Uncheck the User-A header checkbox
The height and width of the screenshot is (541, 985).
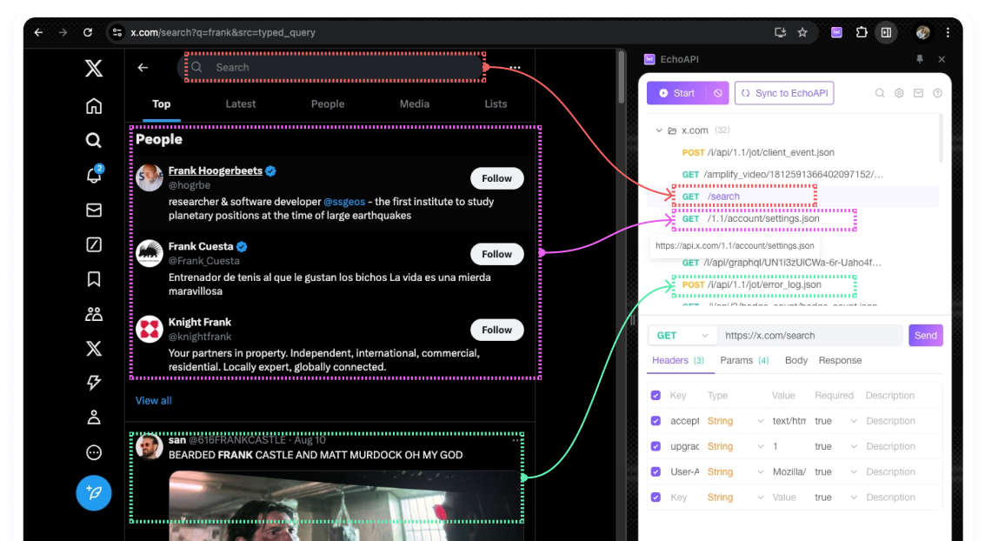656,472
